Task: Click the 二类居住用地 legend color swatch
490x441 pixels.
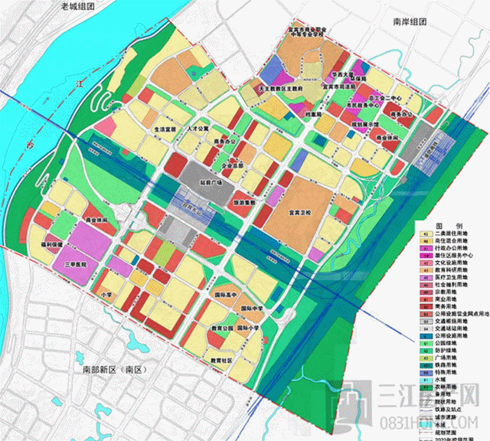Action: pyautogui.click(x=426, y=234)
